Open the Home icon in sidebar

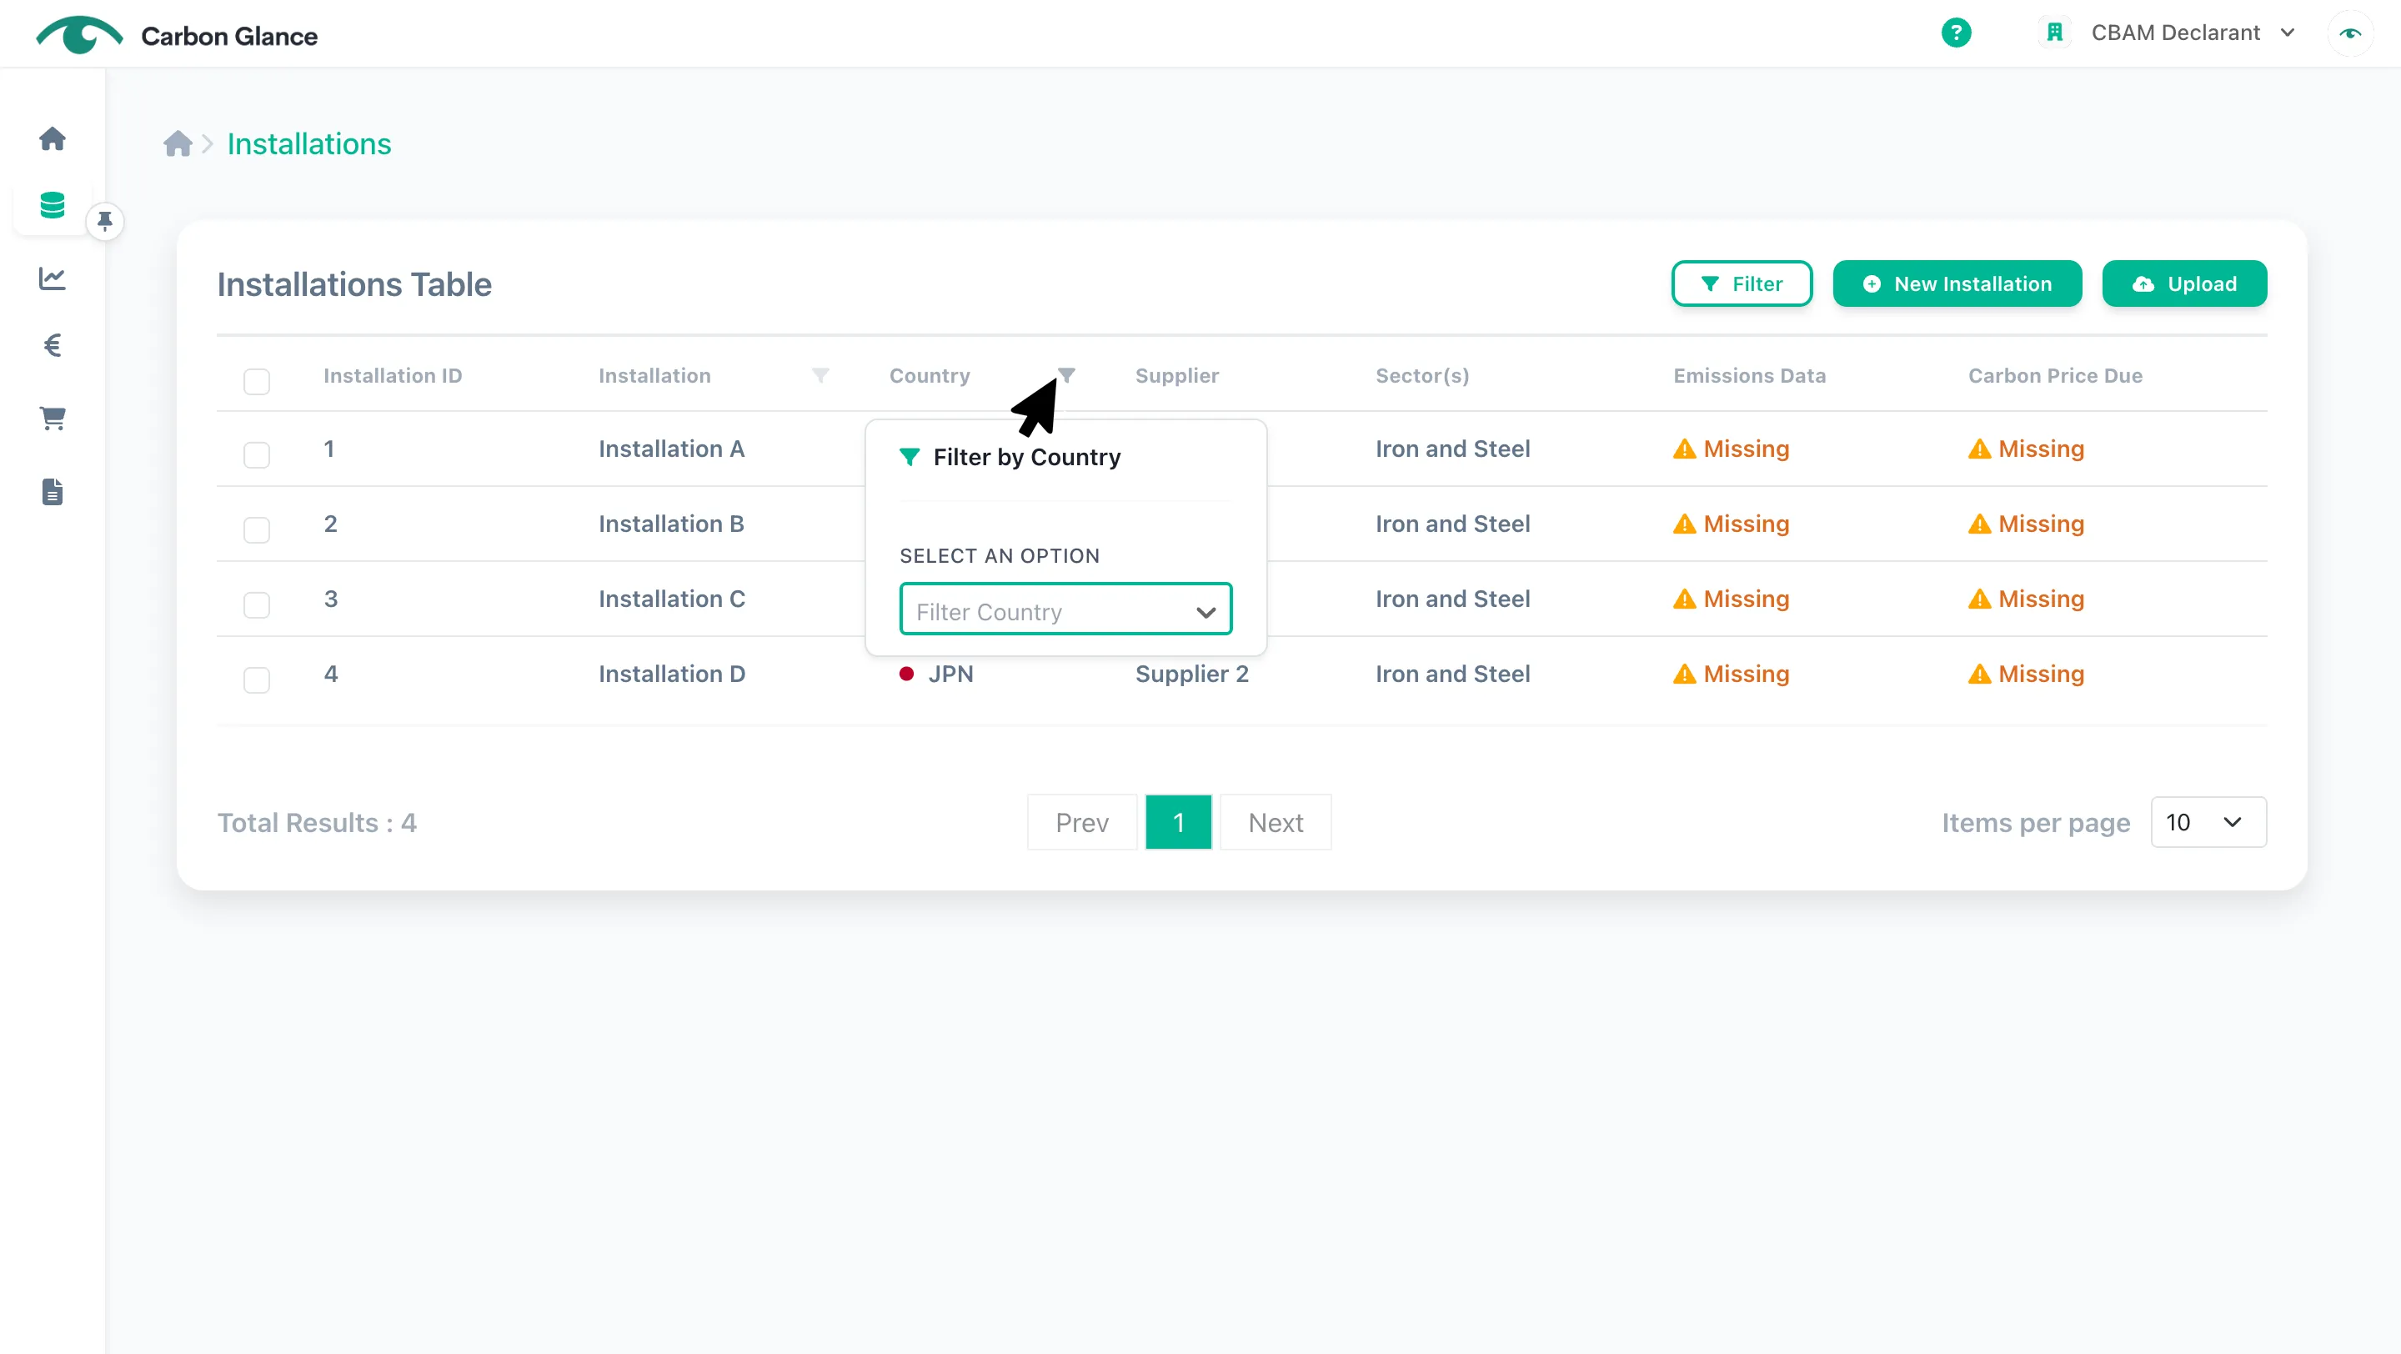pos(53,139)
